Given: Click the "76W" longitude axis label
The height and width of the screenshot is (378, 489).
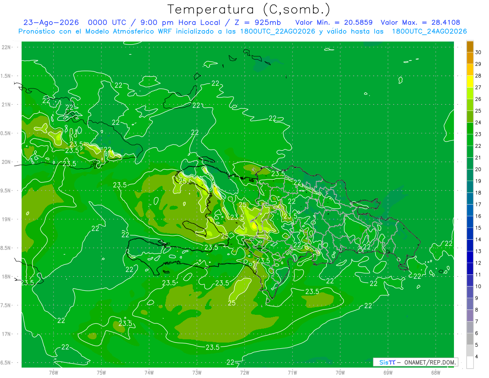Looking at the screenshot, I should tap(53, 372).
